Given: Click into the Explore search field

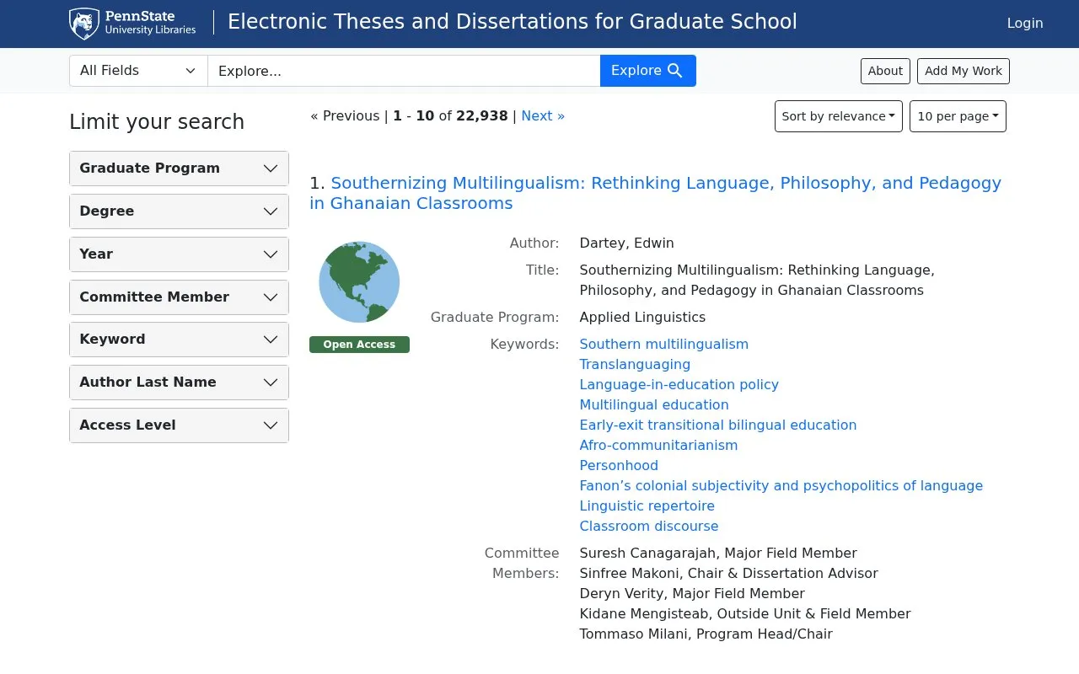Looking at the screenshot, I should (x=404, y=71).
